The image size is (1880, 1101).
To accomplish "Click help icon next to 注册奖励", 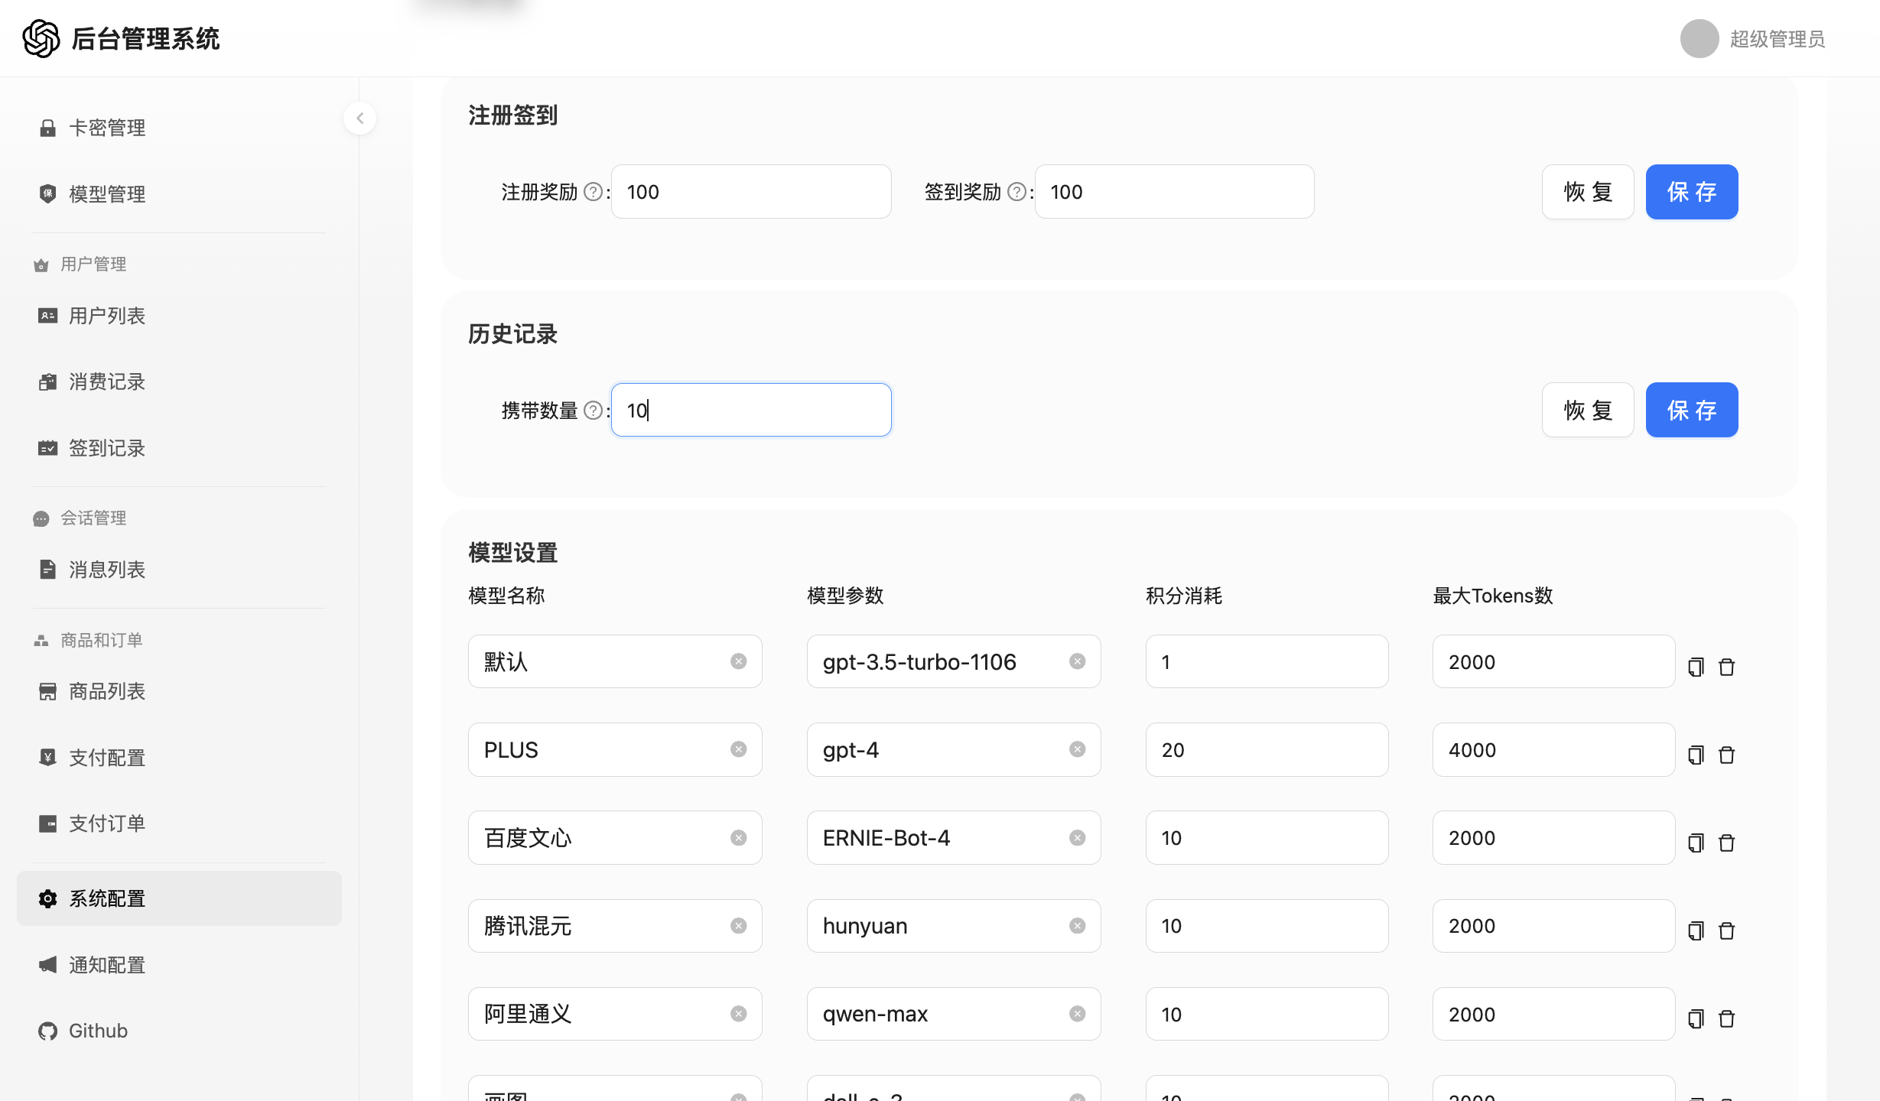I will 593,192.
